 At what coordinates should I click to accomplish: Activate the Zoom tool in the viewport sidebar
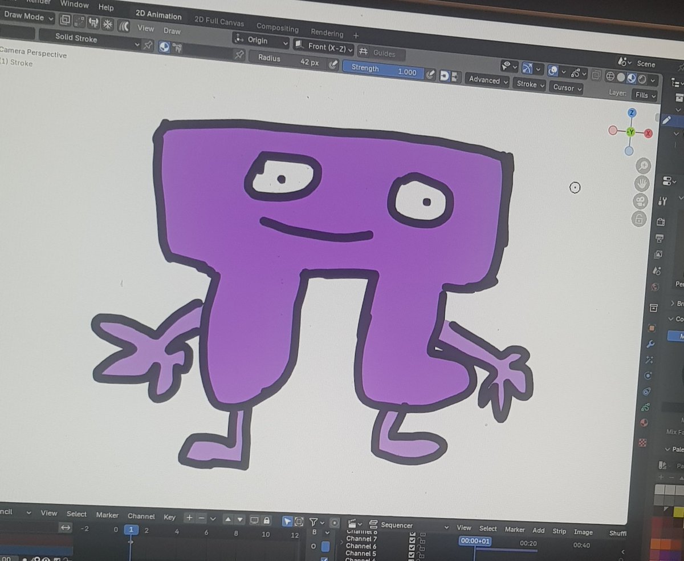click(x=642, y=164)
